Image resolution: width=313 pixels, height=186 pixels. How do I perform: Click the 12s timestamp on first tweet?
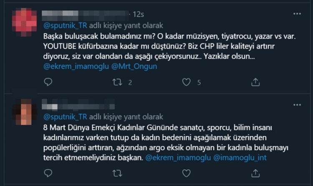(x=138, y=14)
